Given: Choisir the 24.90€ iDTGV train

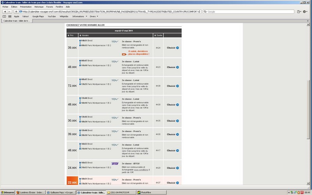Looking at the screenshot, I should (x=173, y=168).
